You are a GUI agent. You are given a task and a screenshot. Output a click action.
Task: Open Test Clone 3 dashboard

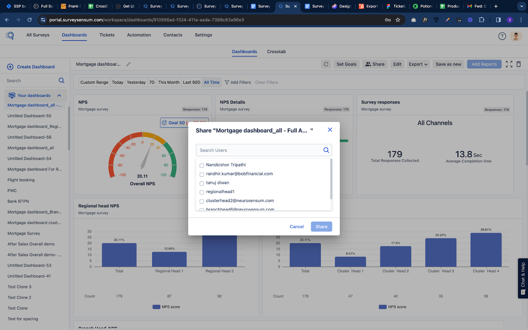(19, 287)
